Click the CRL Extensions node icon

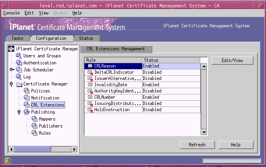click(26, 105)
